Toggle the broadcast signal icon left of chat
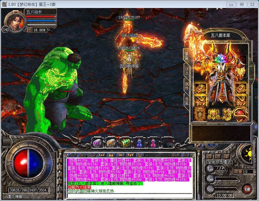Screen dimensions: 259x201 pyautogui.click(x=60, y=189)
